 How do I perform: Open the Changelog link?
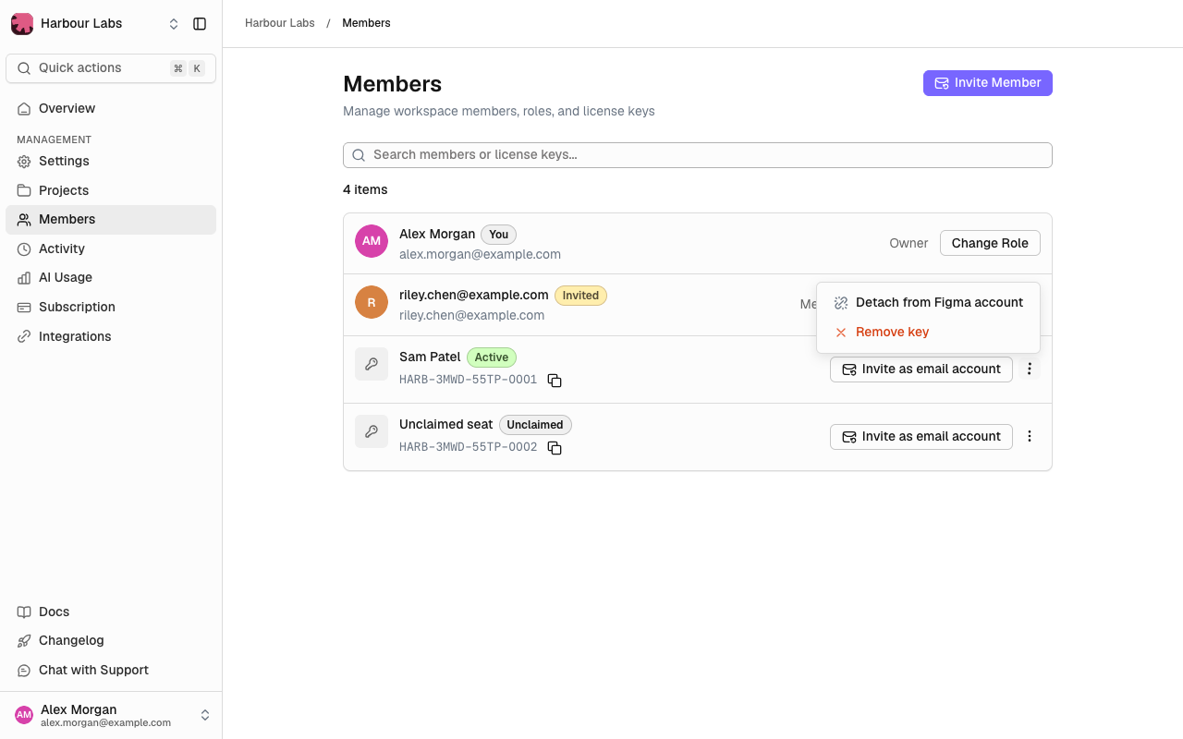click(x=111, y=640)
